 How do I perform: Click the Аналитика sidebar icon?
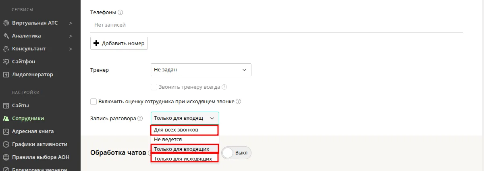6,36
